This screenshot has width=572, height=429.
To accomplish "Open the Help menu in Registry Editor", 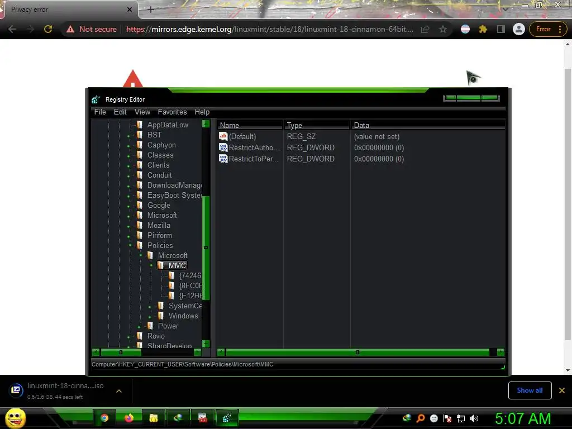I will [202, 112].
